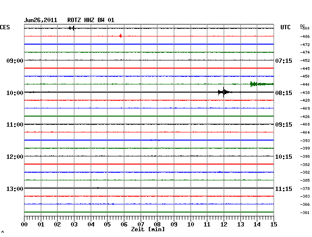Click the station label ROTZ HHZ BW 01

tap(91, 20)
